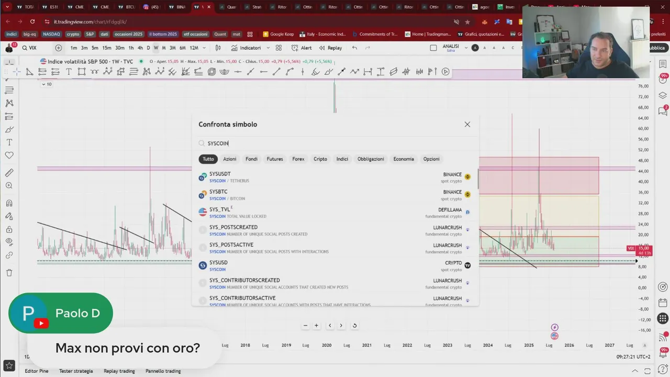Toggle magnet mode
This screenshot has height=377, width=670.
click(9, 203)
